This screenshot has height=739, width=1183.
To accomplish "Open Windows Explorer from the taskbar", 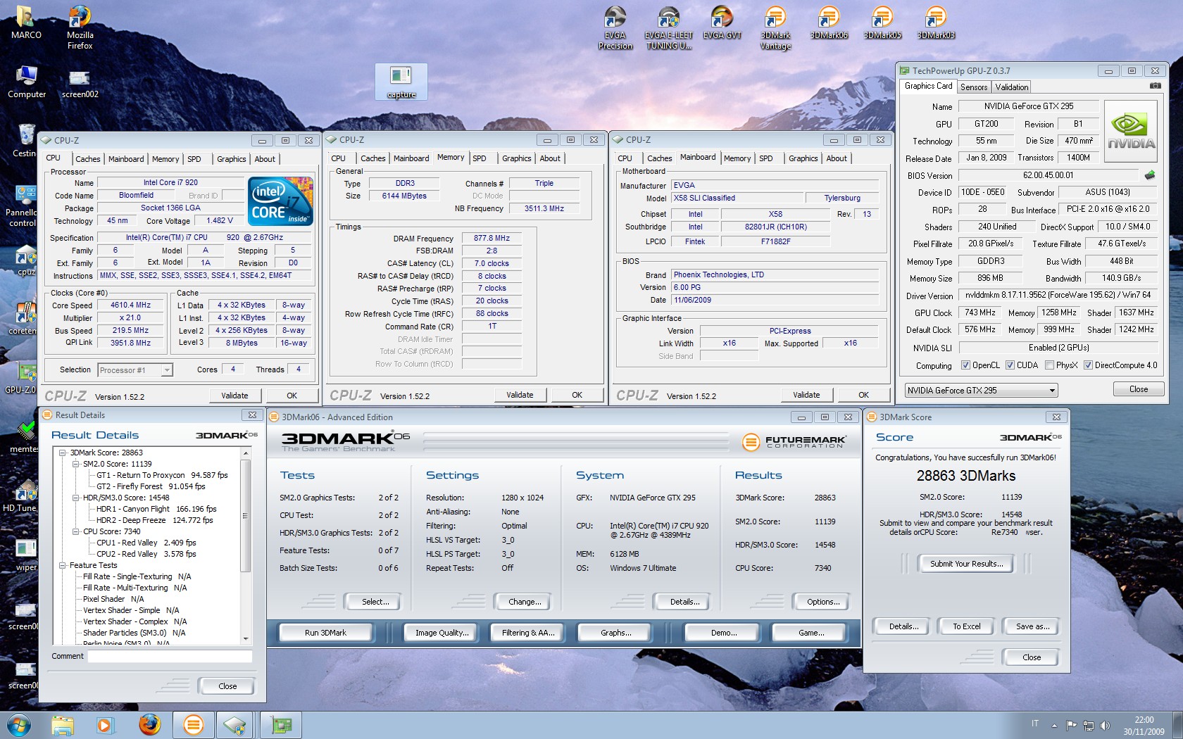I will [62, 725].
